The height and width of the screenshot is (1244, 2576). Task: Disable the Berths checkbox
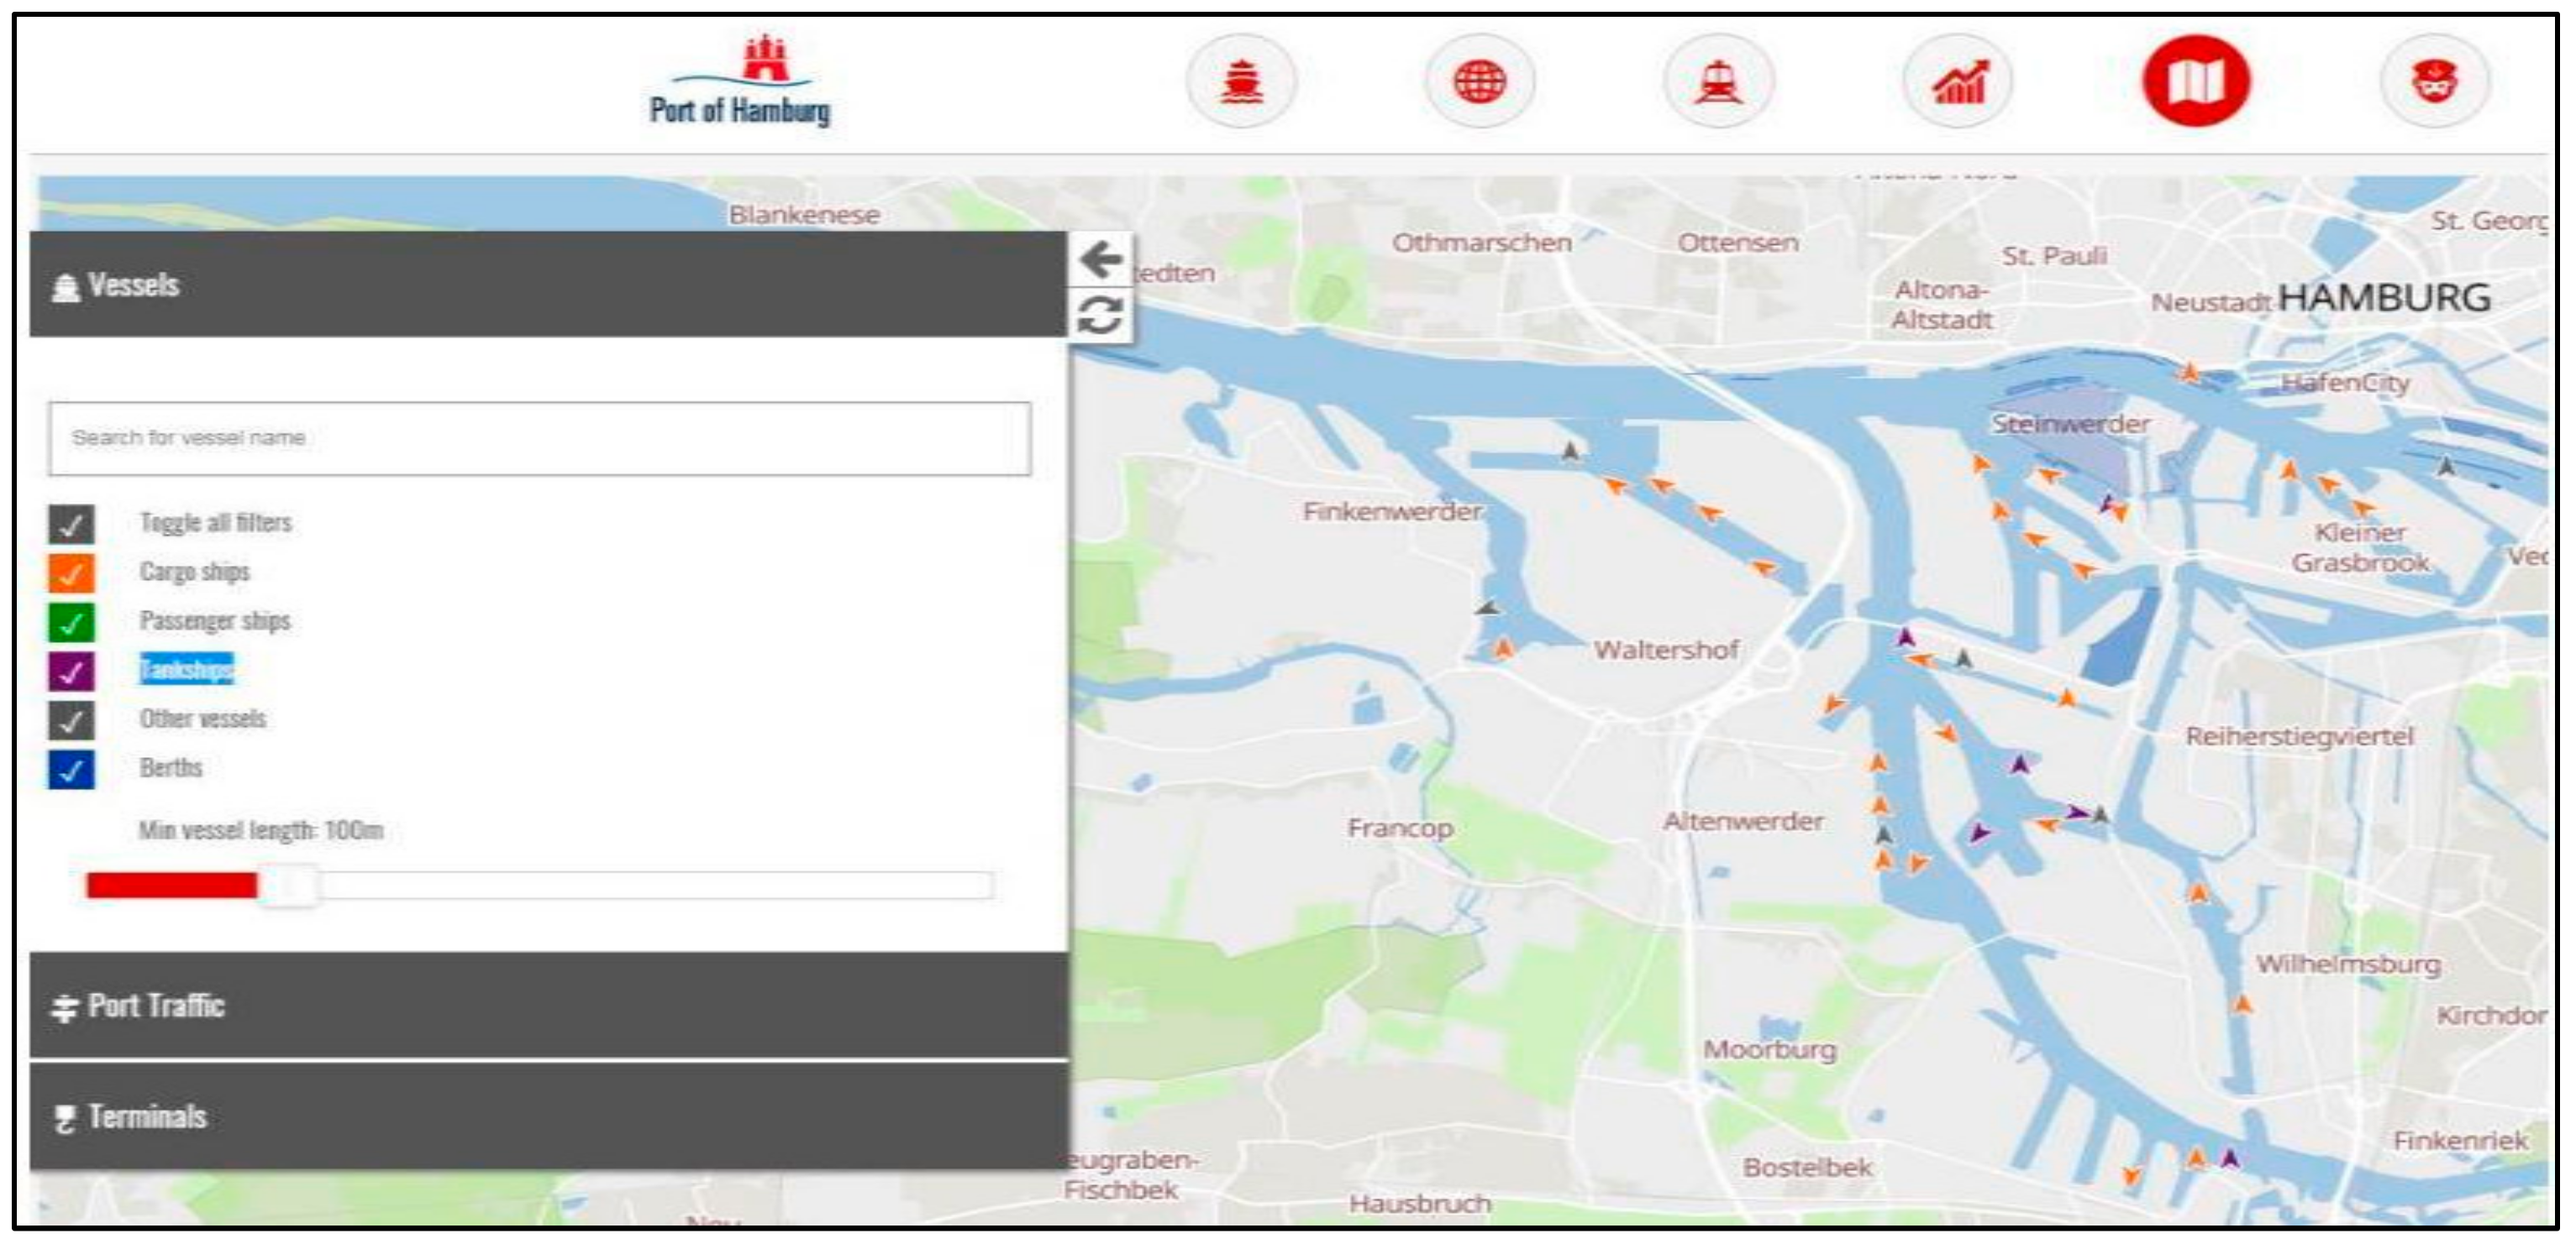point(71,770)
